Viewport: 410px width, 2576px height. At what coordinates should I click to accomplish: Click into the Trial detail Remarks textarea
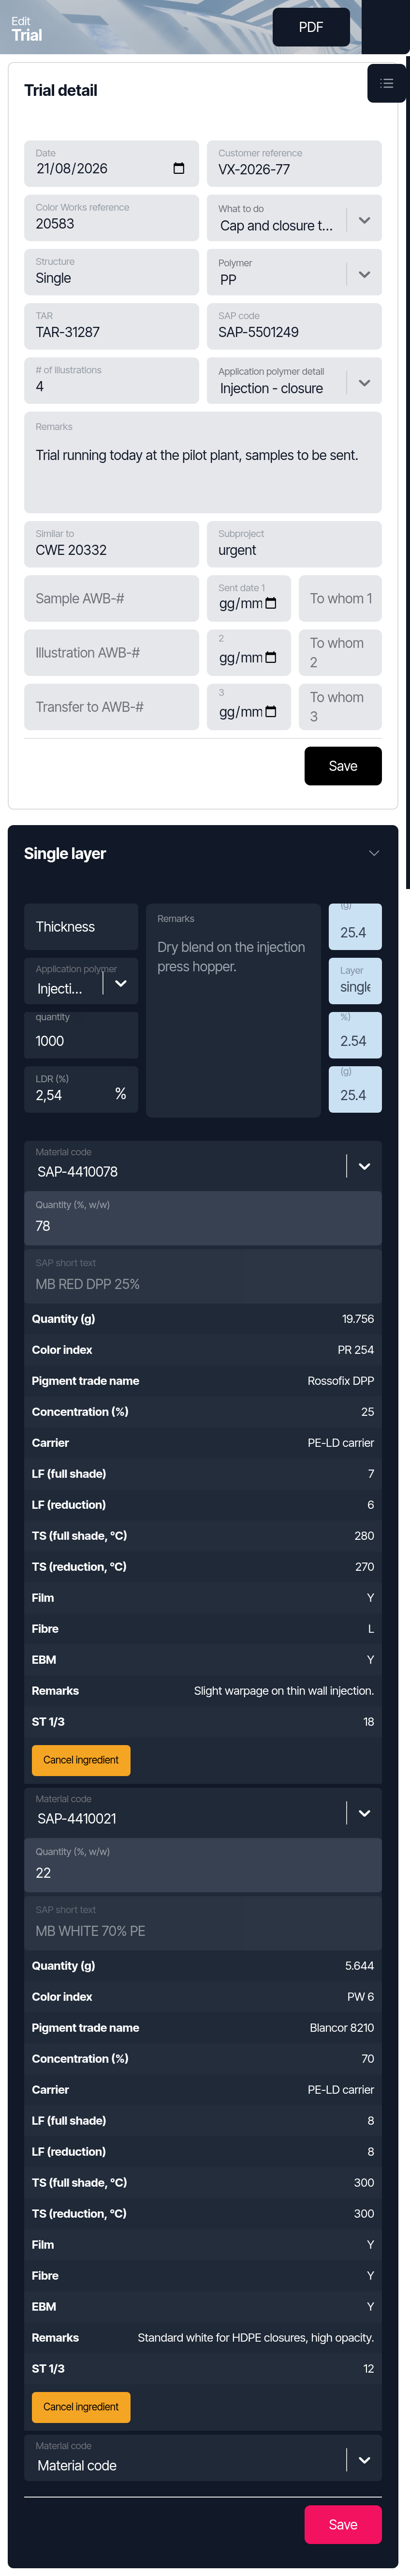[x=204, y=462]
